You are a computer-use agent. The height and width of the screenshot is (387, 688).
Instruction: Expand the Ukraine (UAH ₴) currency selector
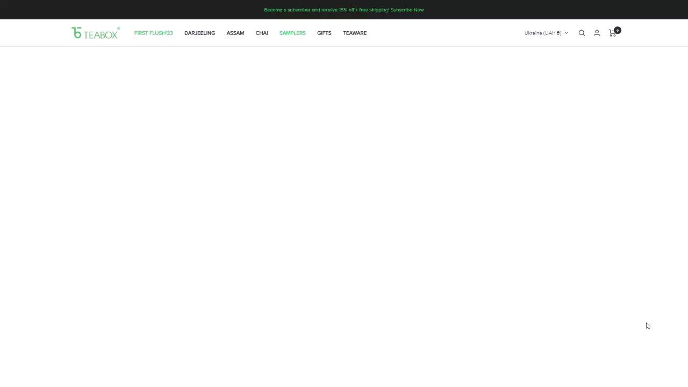click(x=542, y=33)
